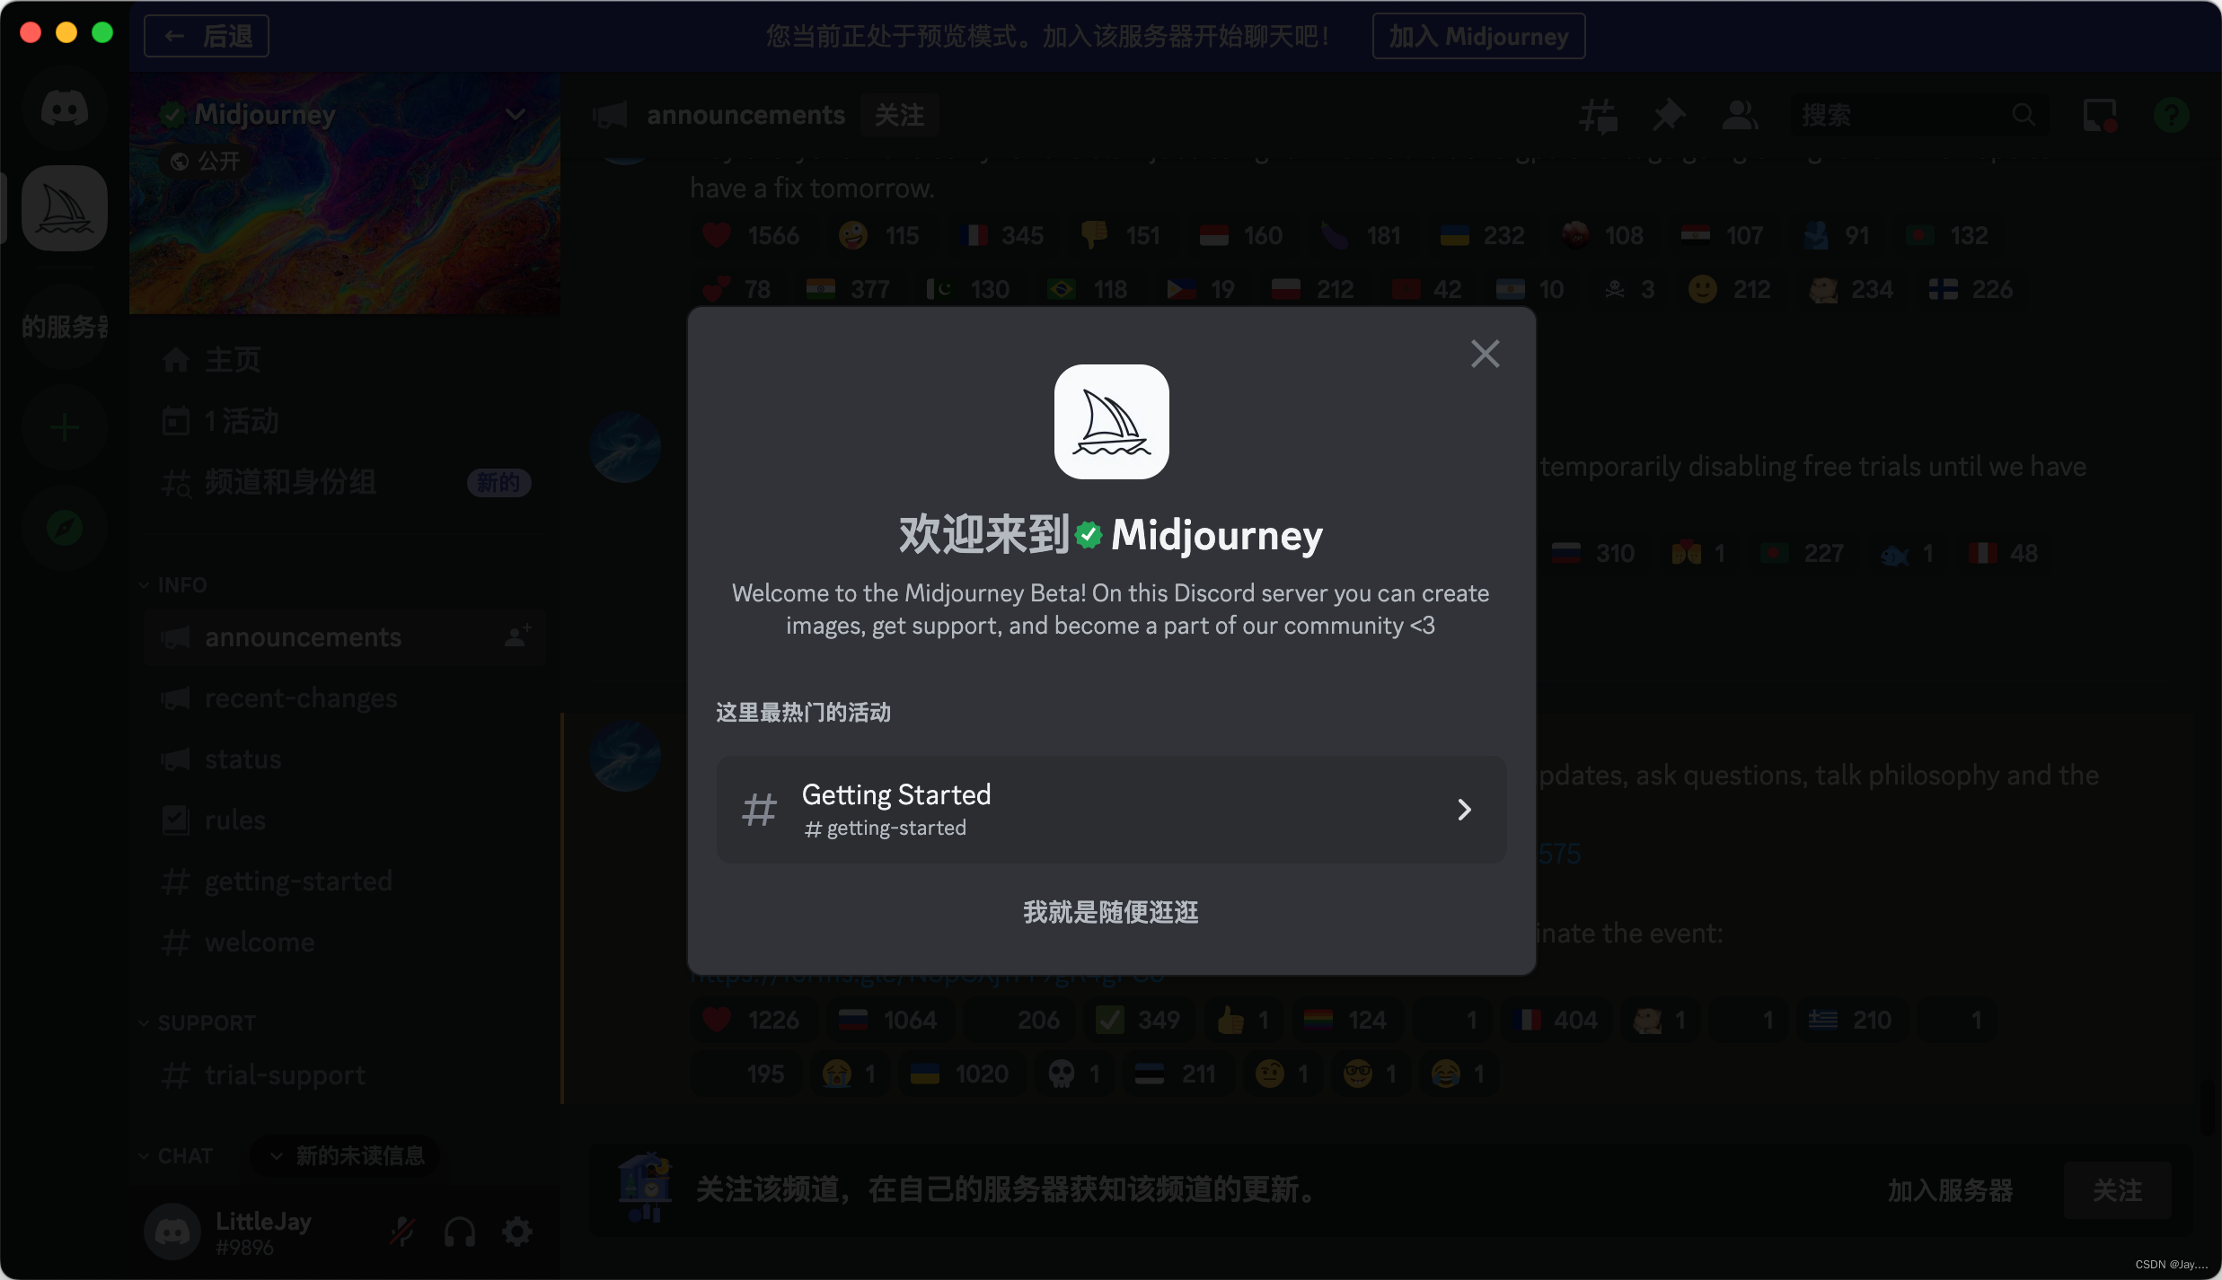Open the 主页 home item
This screenshot has height=1280, width=2222.
345,360
